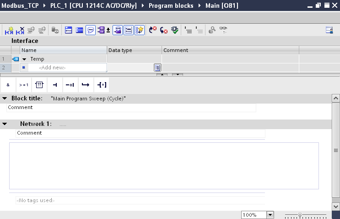Insert an assignment -[=] favorite
The height and width of the screenshot is (219, 340).
[x=102, y=85]
